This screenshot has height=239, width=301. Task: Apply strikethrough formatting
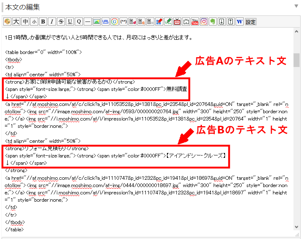coord(61,22)
